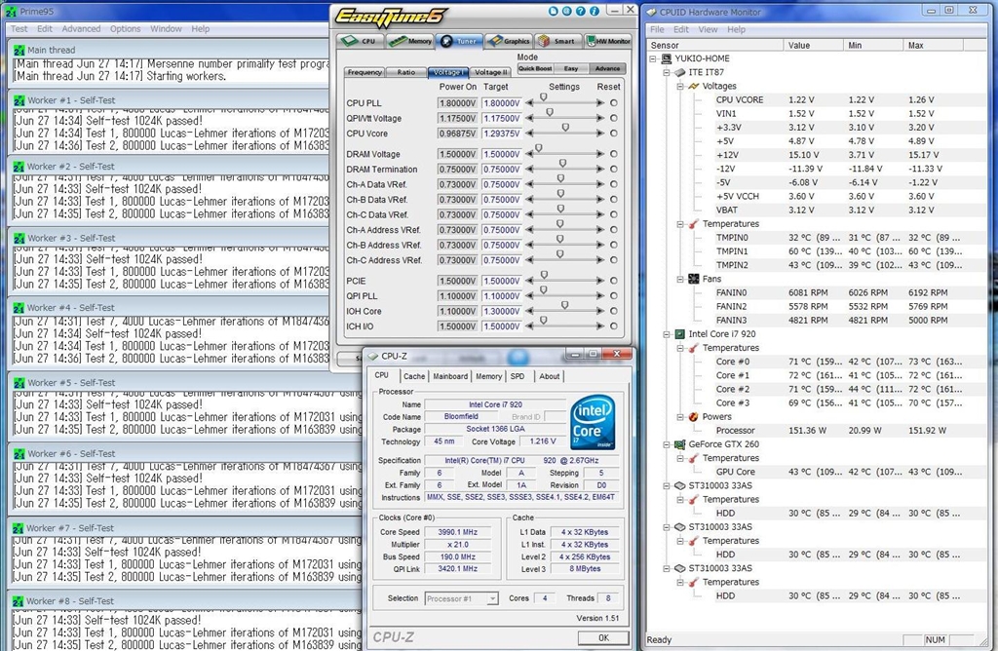
Task: Open the Advanced menu in Prime95
Action: pyautogui.click(x=82, y=29)
